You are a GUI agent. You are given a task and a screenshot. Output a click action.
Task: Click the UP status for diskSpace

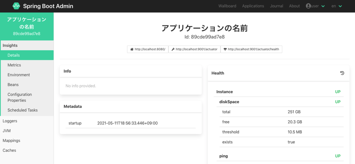338,102
